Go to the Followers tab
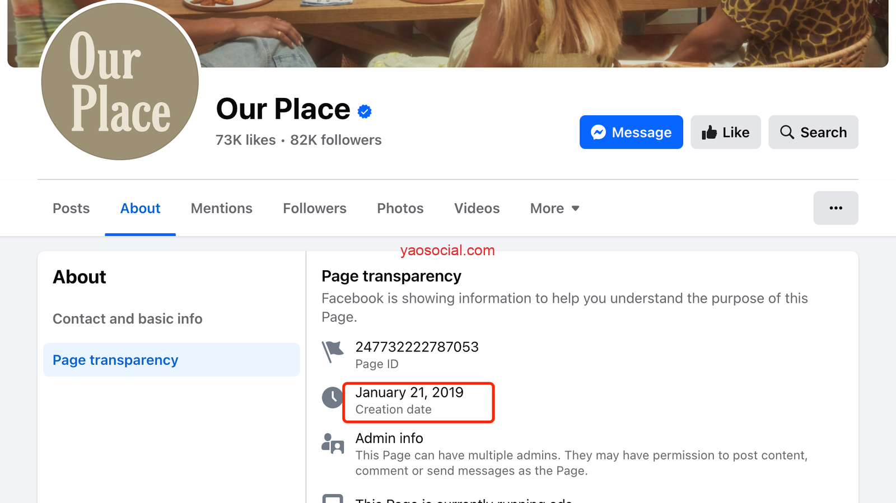Screen dimensions: 896x503 point(314,208)
